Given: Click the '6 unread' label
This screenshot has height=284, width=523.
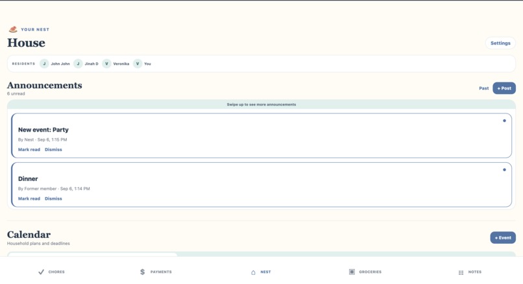Looking at the screenshot, I should tap(16, 93).
